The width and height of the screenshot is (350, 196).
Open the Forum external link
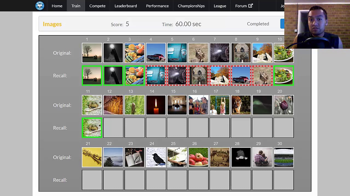(x=244, y=6)
